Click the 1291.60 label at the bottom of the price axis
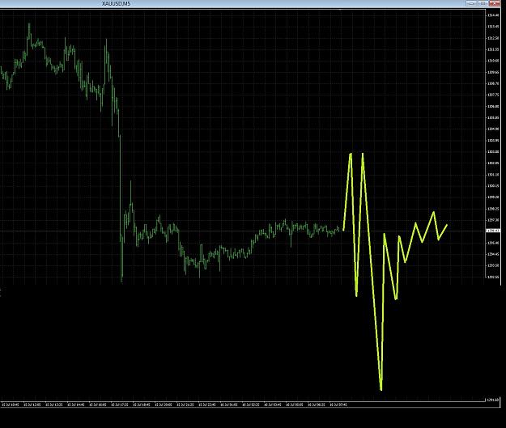This screenshot has height=428, width=506. (x=493, y=400)
